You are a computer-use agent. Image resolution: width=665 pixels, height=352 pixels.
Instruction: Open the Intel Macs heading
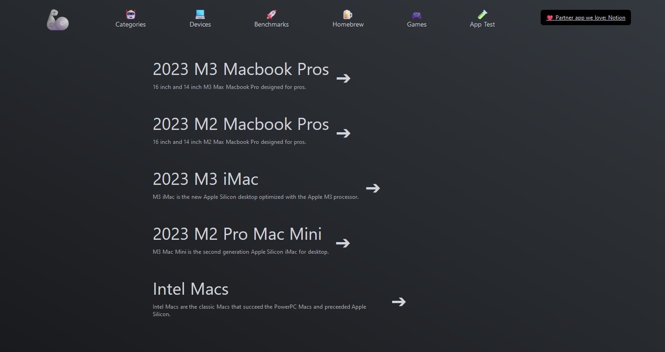tap(190, 289)
